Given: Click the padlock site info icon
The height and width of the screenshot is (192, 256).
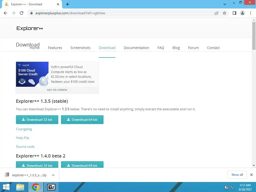Looking at the screenshot, I should (x=31, y=13).
